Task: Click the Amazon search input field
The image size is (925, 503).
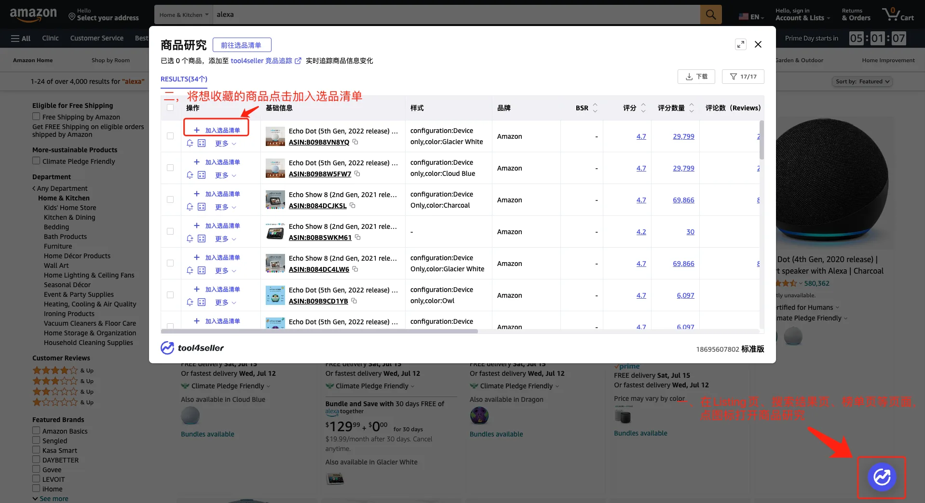Action: click(x=456, y=14)
